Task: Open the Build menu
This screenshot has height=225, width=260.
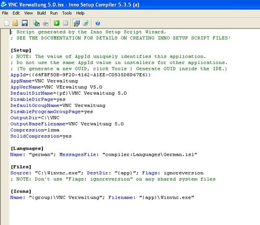Action: click(x=41, y=13)
